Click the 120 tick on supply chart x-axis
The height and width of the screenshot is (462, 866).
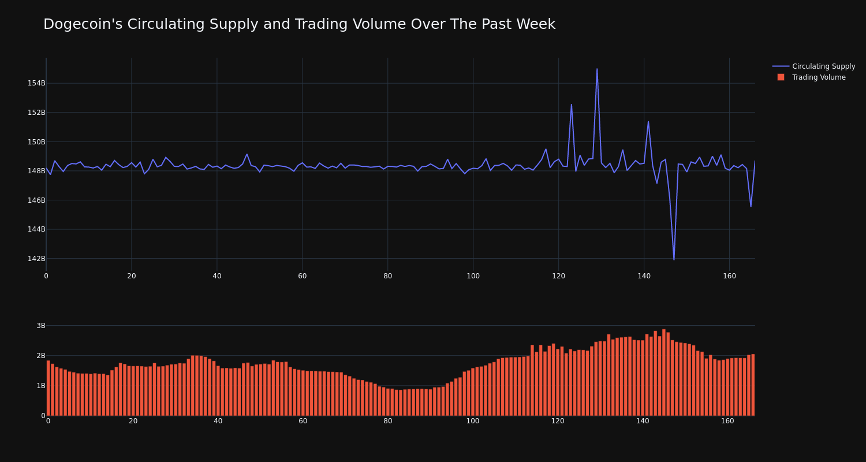[x=558, y=276]
